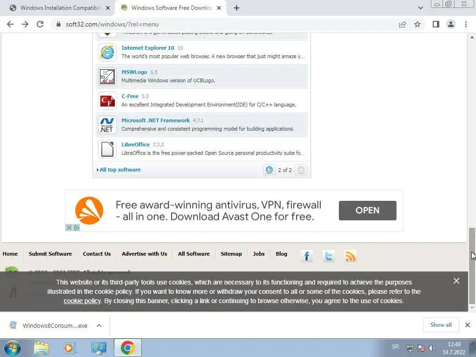Open the Facebook social icon

coord(307,256)
